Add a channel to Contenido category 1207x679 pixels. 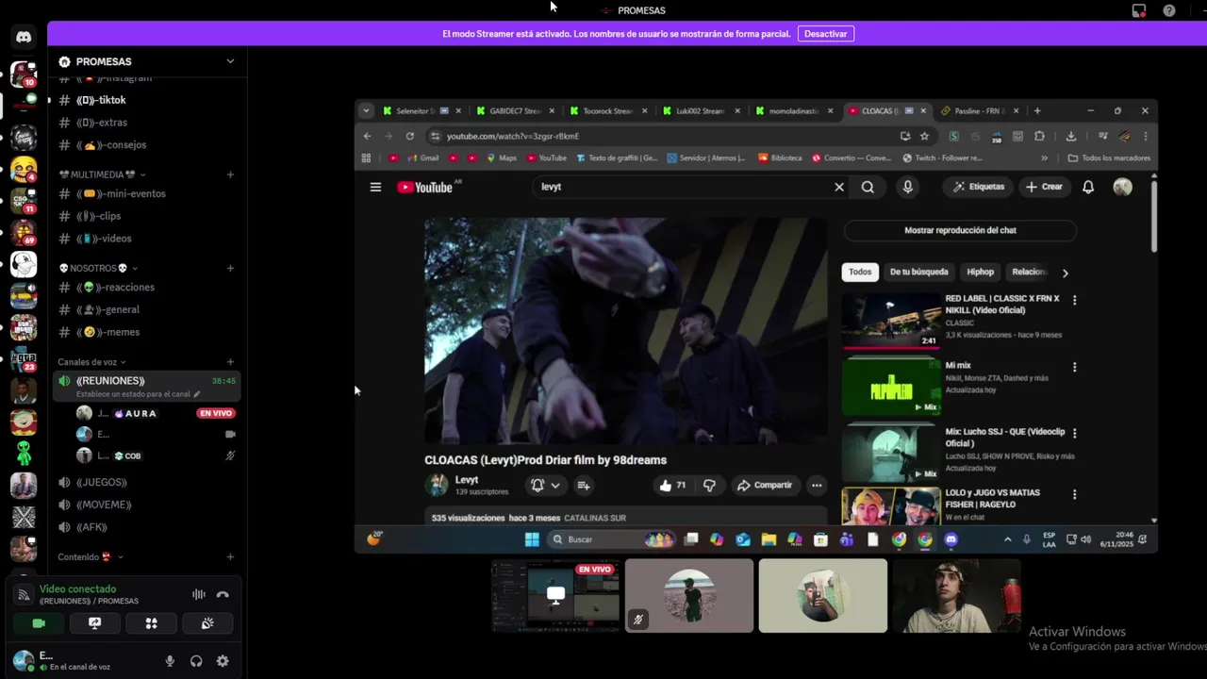pyautogui.click(x=230, y=557)
